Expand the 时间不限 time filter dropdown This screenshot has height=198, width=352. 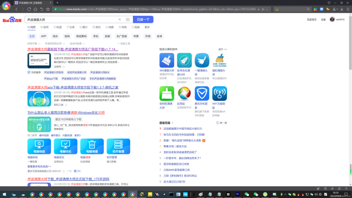coord(34,44)
